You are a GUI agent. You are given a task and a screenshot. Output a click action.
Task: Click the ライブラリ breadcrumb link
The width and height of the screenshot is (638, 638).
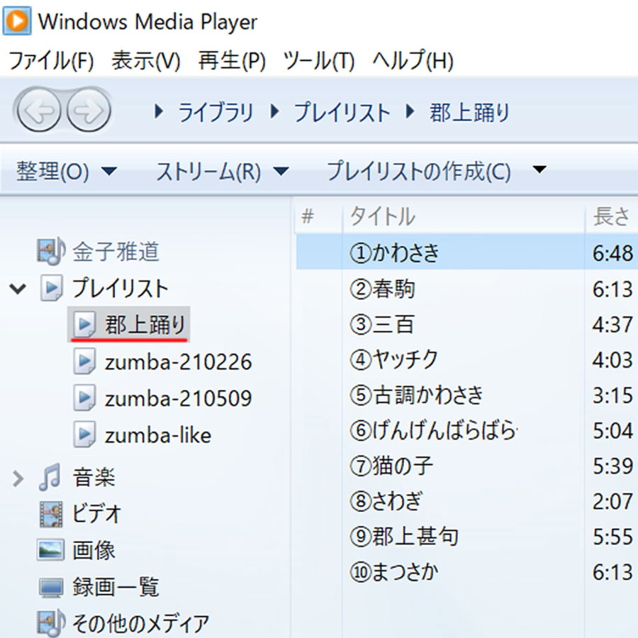point(216,112)
